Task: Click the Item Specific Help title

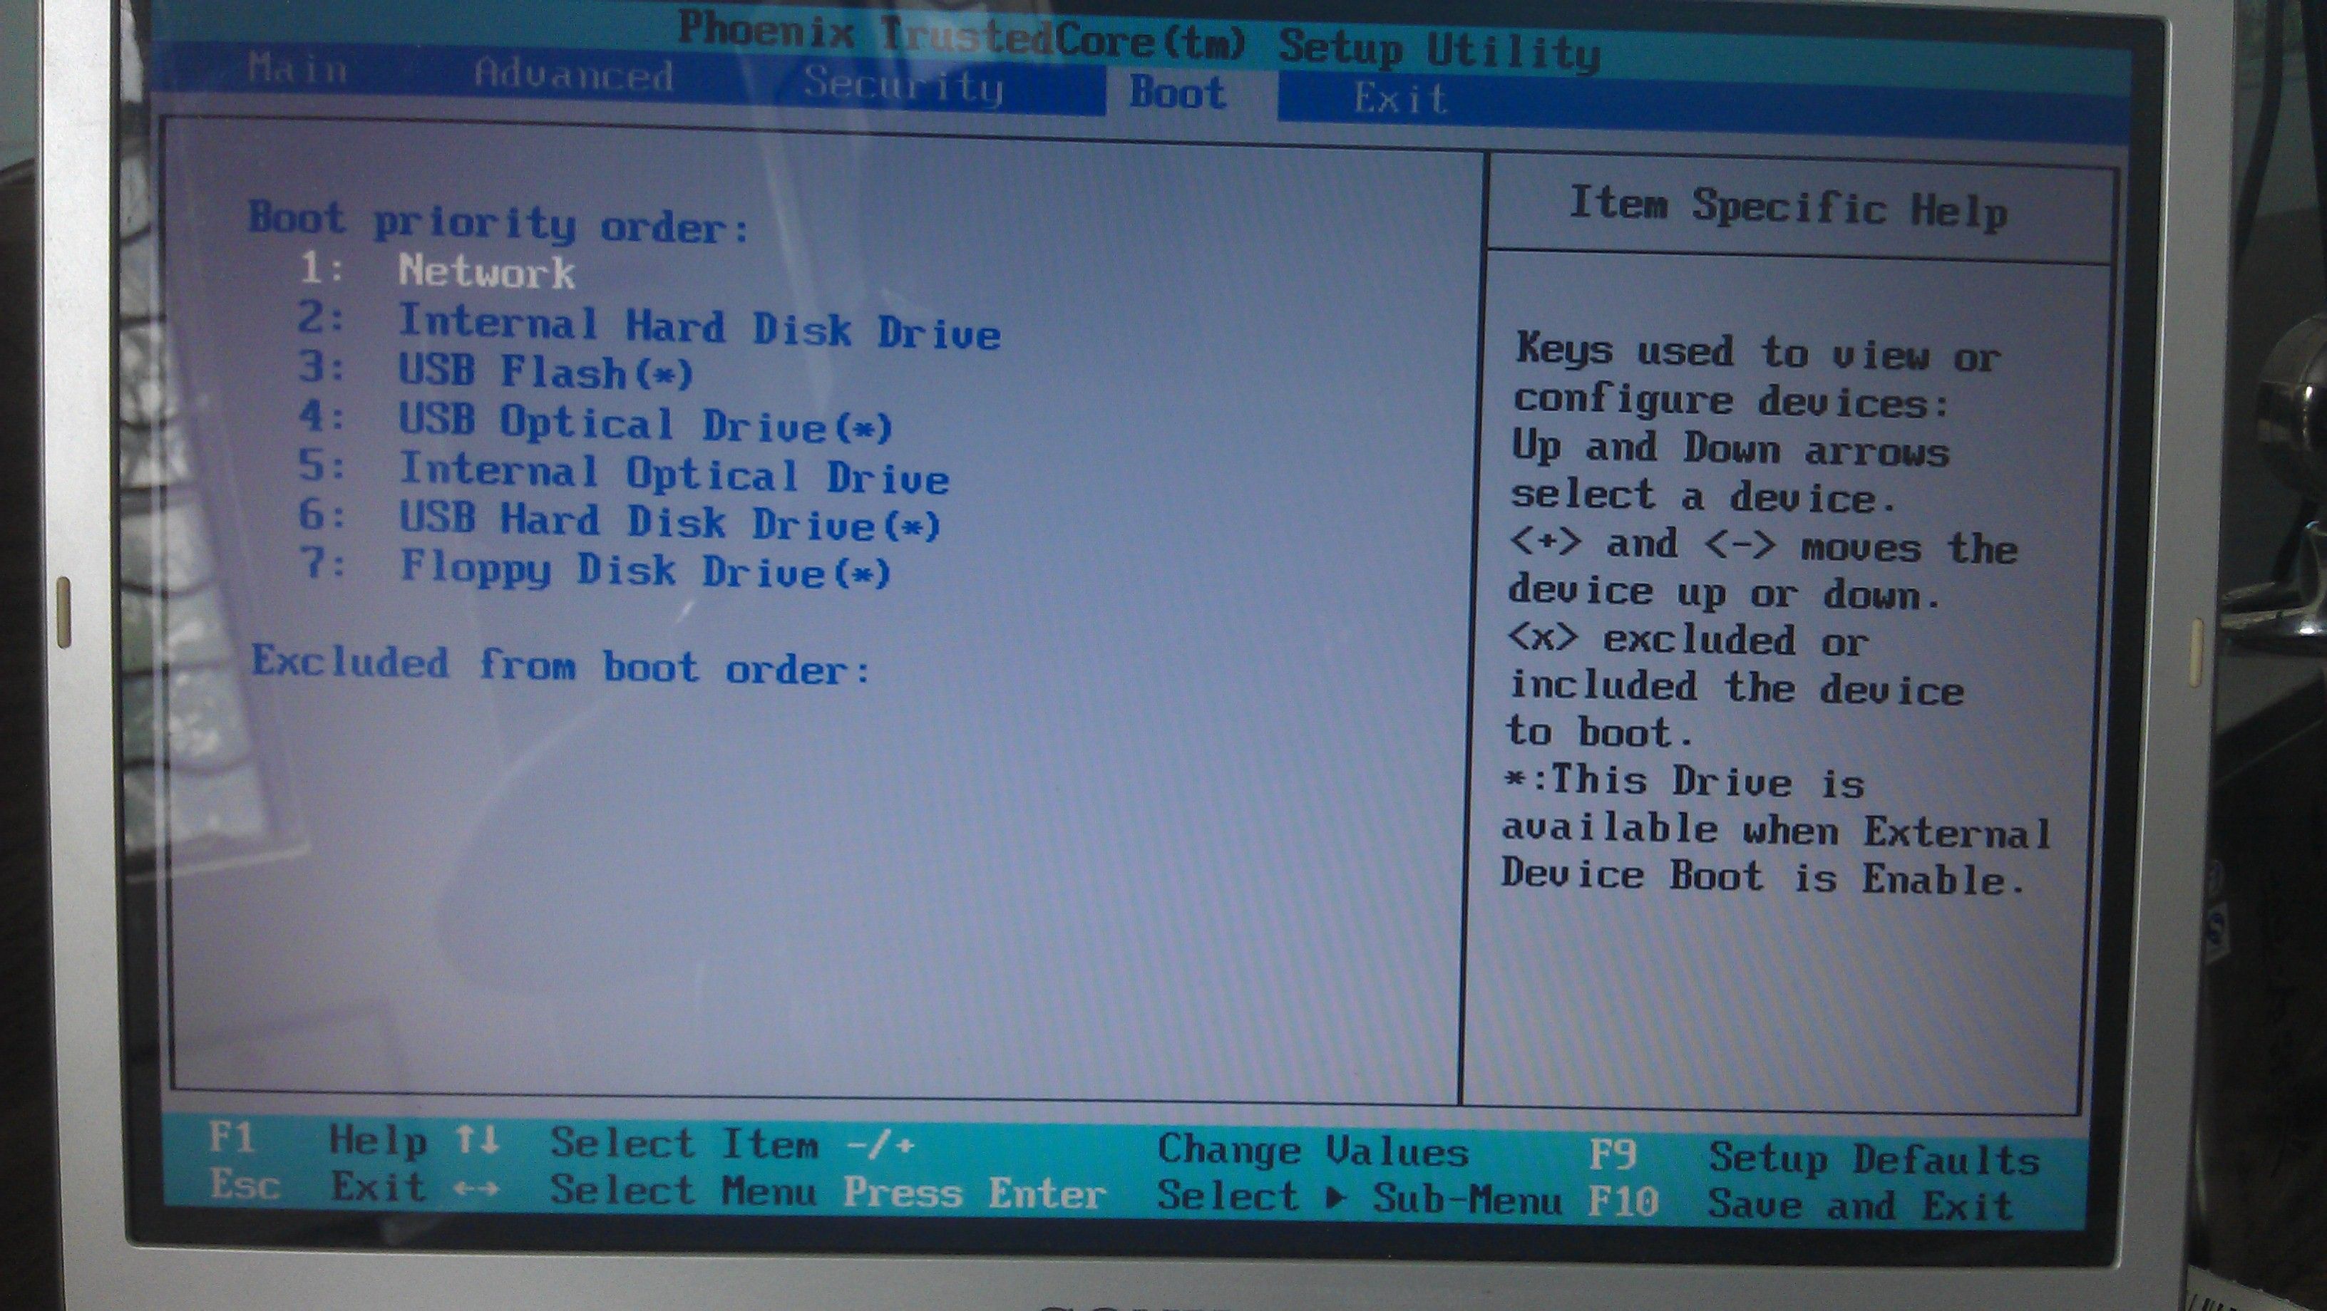Action: point(1789,207)
